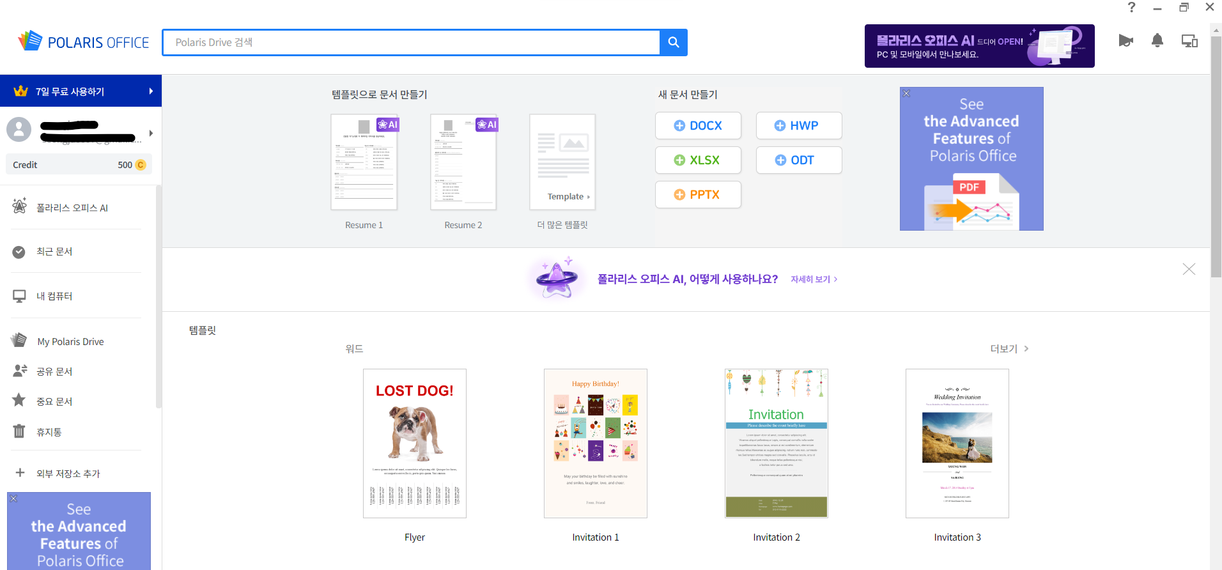Click the 7일 무료 사용하기 button
The image size is (1222, 570).
81,91
